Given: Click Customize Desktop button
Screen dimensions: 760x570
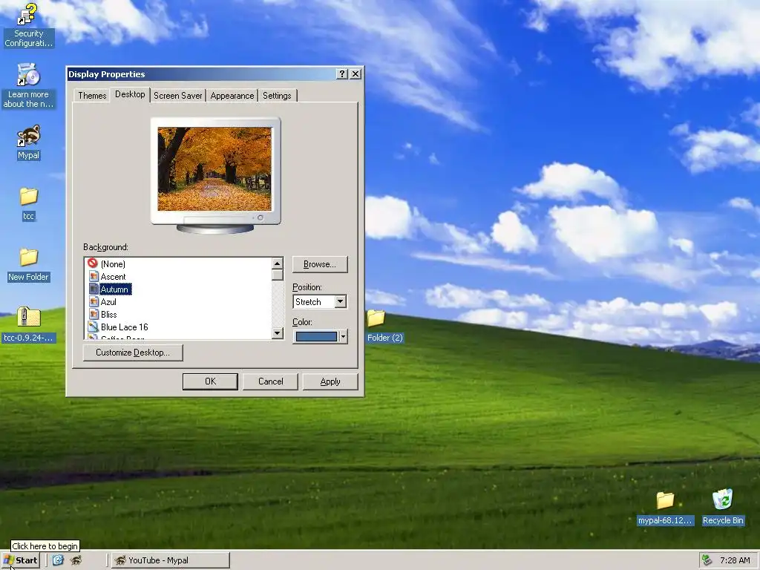Looking at the screenshot, I should [x=133, y=353].
